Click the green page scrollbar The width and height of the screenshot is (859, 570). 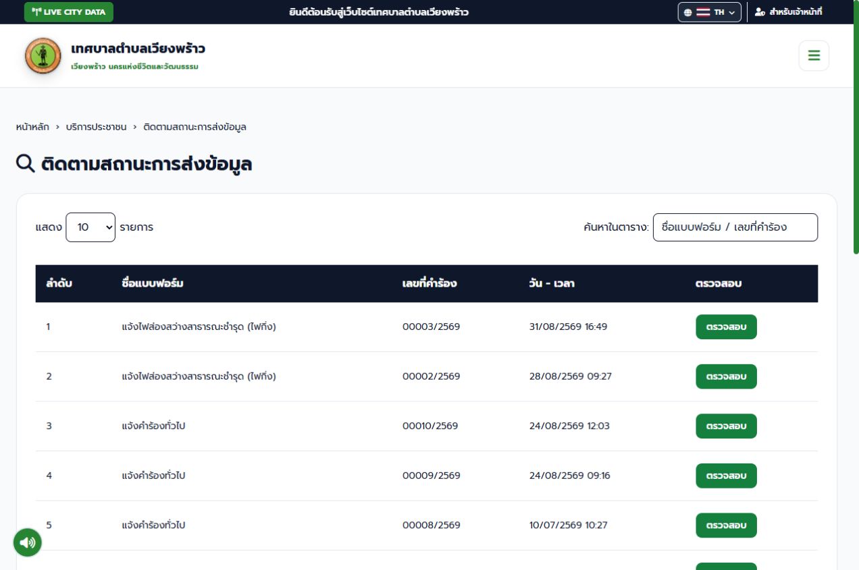[x=856, y=127]
